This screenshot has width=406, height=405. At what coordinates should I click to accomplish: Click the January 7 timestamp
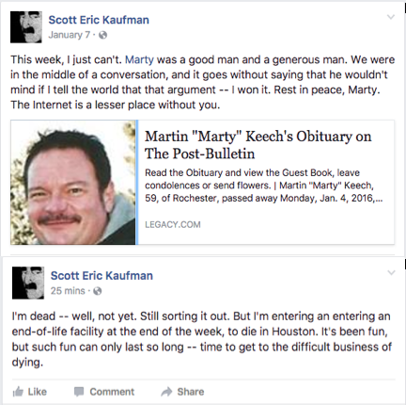[70, 35]
